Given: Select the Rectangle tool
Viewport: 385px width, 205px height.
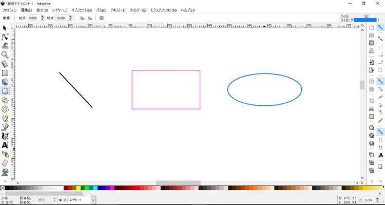Looking at the screenshot, I should 5,73.
